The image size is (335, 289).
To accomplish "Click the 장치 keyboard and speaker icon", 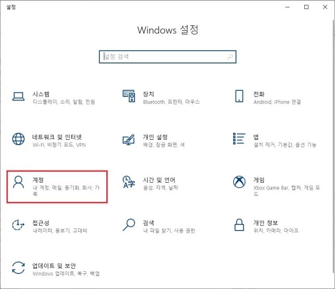I will click(x=129, y=96).
